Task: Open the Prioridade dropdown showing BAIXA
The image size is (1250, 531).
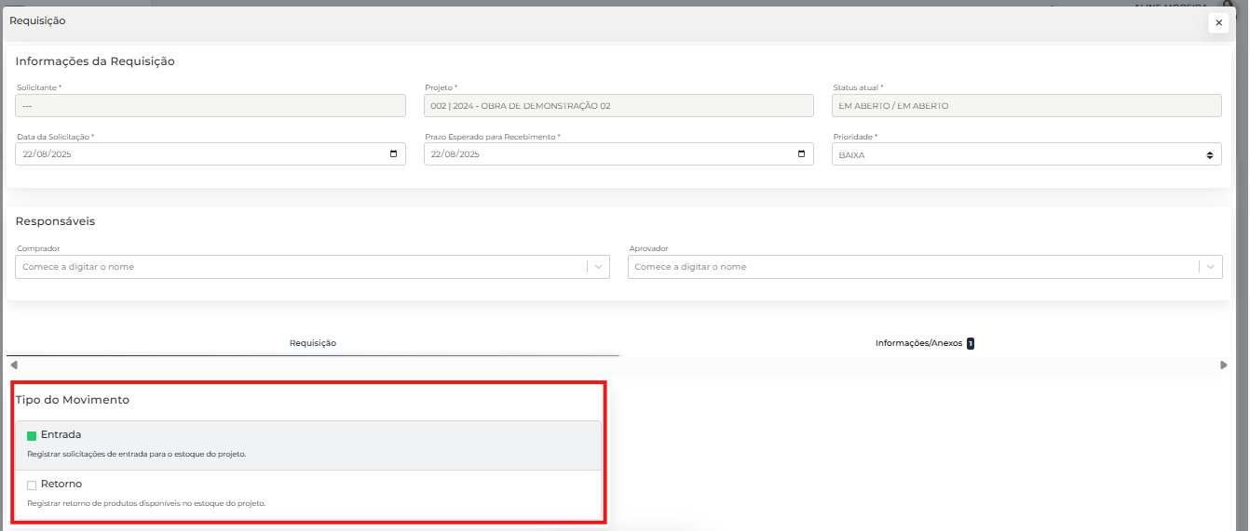Action: [x=1026, y=154]
